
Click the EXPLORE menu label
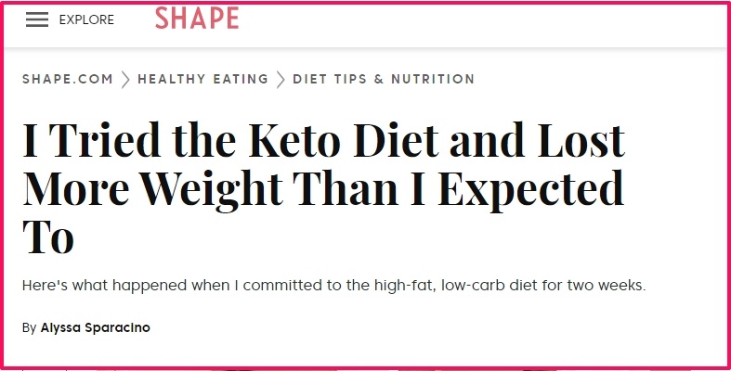pos(86,19)
